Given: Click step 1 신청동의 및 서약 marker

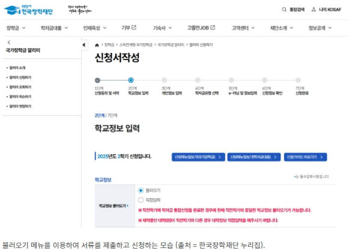Looking at the screenshot, I should (97, 80).
